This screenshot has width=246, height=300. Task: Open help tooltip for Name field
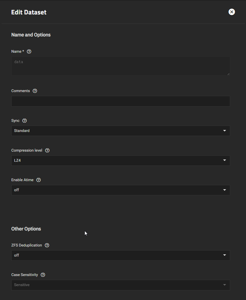[x=29, y=51]
